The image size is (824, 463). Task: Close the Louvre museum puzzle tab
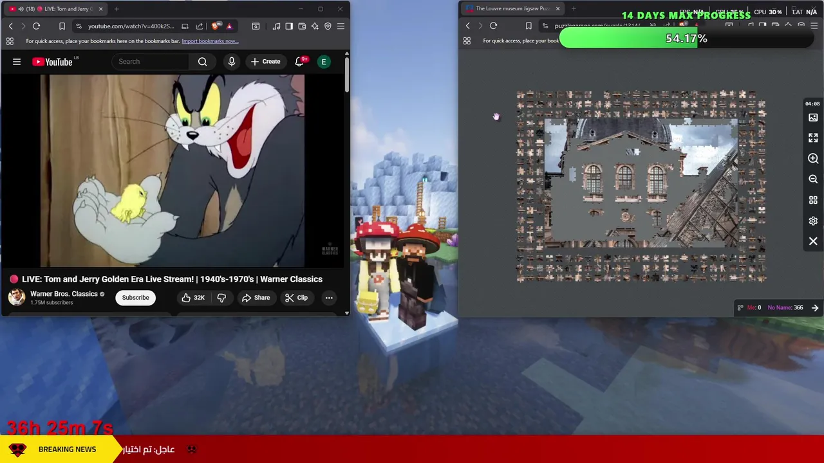coord(557,9)
